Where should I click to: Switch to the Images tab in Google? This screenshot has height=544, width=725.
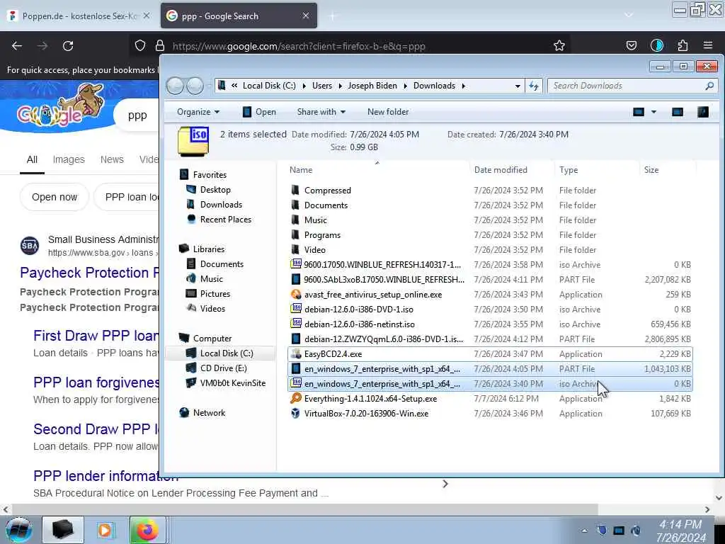coord(69,159)
